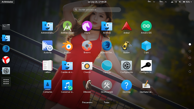Open Archivos from the app grid
194x109 pixels.
tap(107, 28)
